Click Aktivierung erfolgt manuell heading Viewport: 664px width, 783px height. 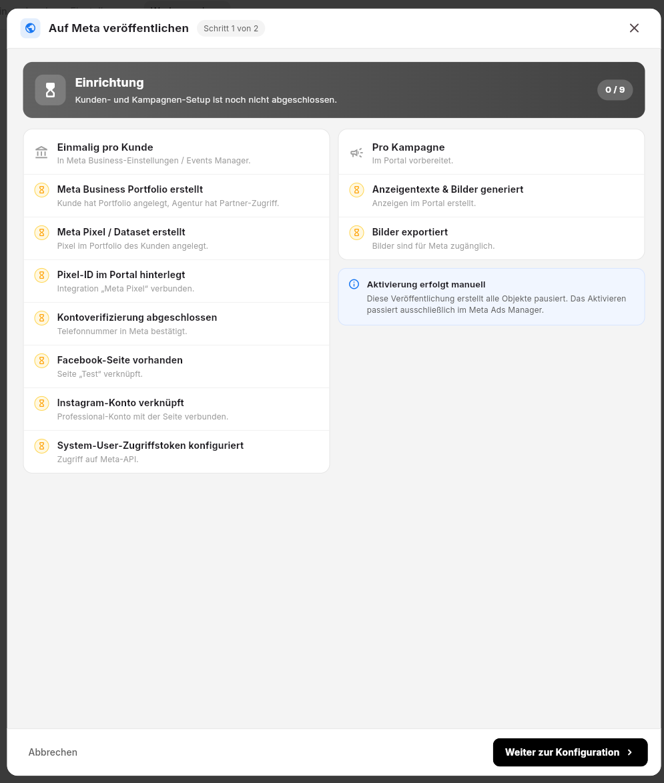pyautogui.click(x=426, y=285)
